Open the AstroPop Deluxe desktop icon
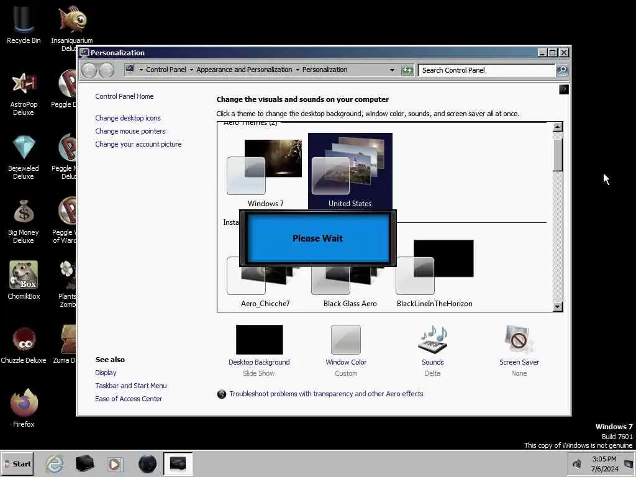Screen dimensions: 636x477 (24, 93)
